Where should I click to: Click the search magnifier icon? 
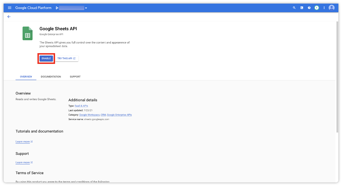click(294, 8)
